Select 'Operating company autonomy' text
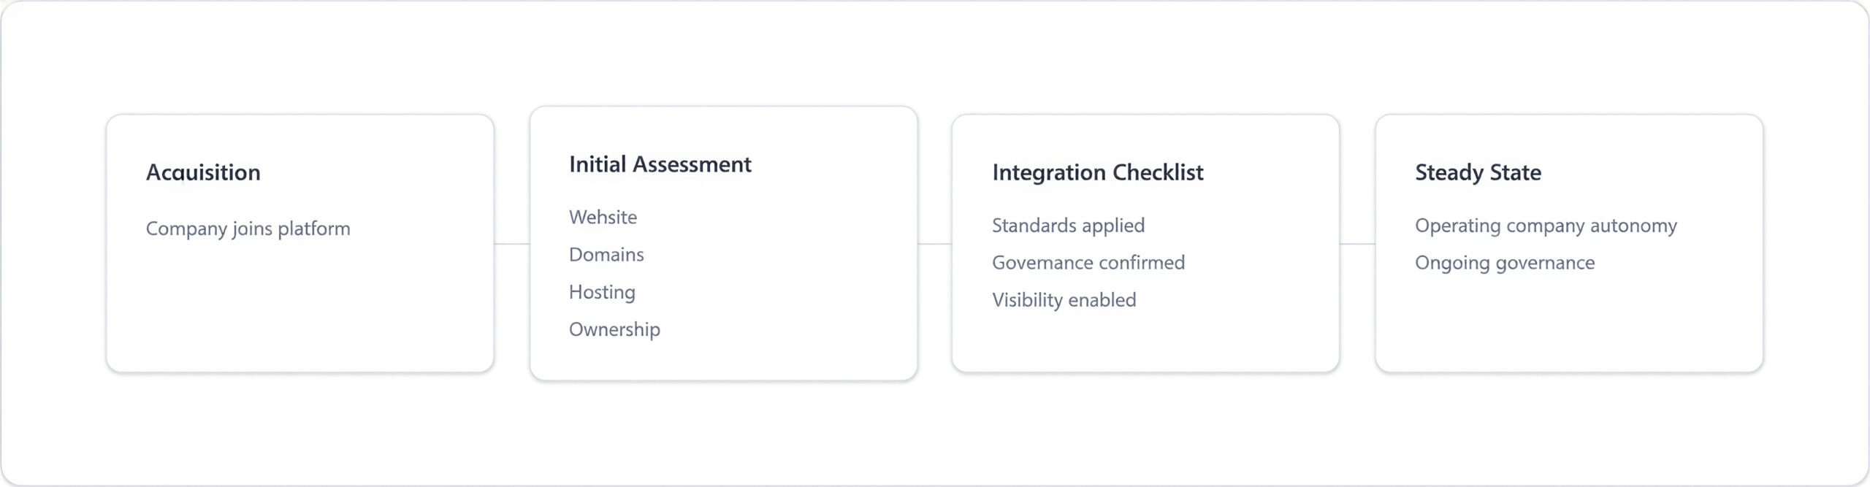Screen dimensions: 1870x487 pos(1546,226)
